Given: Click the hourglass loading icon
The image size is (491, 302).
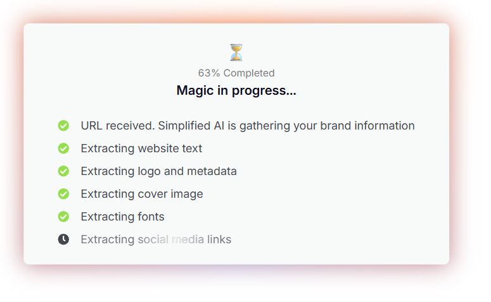Looking at the screenshot, I should tap(236, 52).
